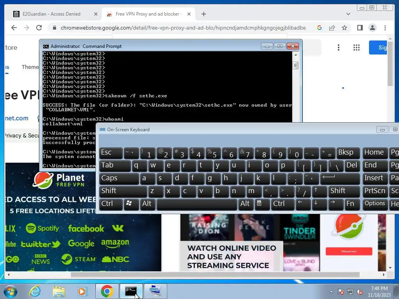Click the left arrow key
This screenshot has width=399, height=299.
[303, 204]
